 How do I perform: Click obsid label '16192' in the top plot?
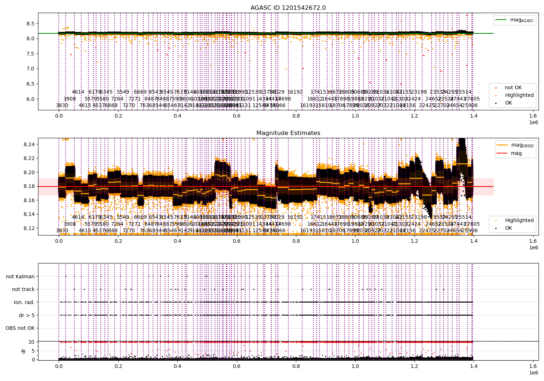(x=295, y=92)
